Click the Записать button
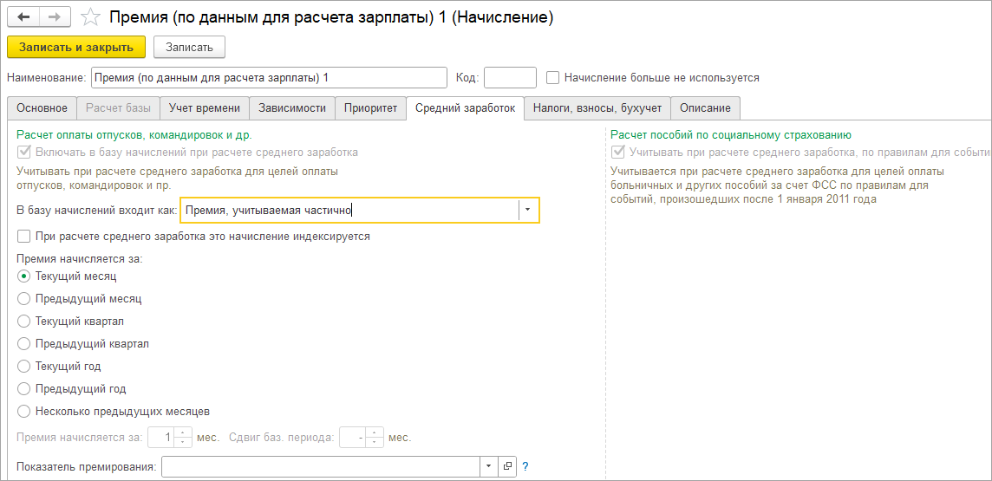Screen dimensions: 992x481 tap(189, 47)
